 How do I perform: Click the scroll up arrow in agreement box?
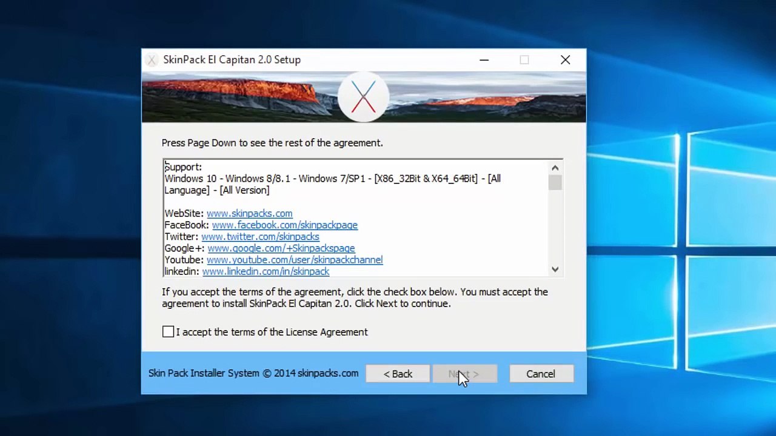(x=555, y=168)
